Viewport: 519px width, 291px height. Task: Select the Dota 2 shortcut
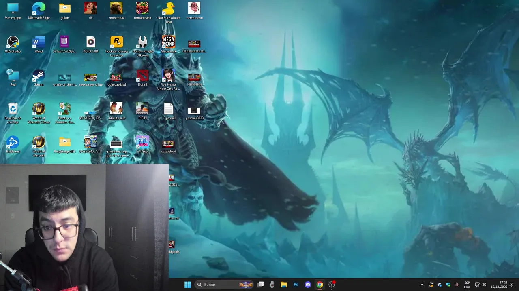click(142, 78)
